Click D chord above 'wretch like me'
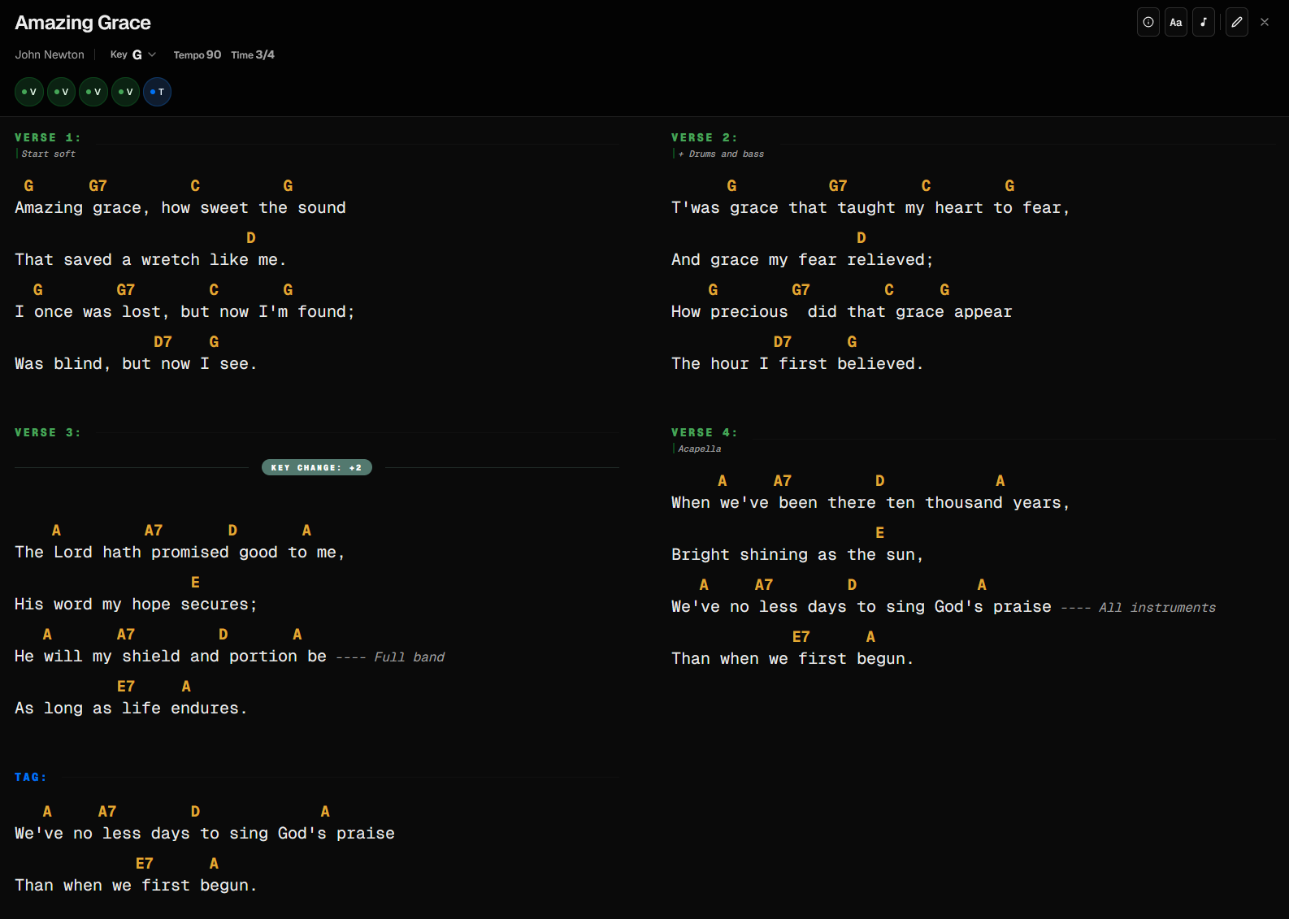This screenshot has height=919, width=1289. [x=251, y=238]
